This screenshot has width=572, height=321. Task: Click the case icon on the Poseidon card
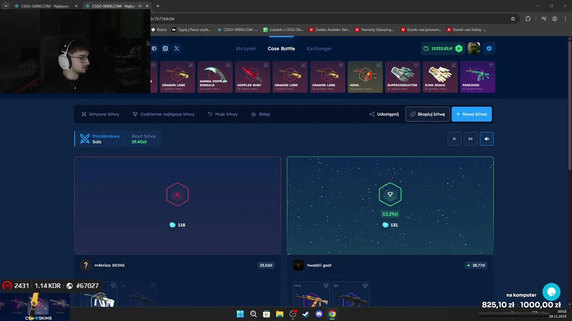click(491, 65)
